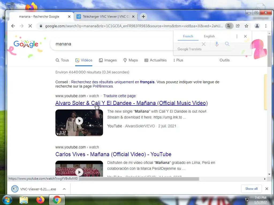
Task: Select English in Translate popup
Action: pyautogui.click(x=209, y=36)
